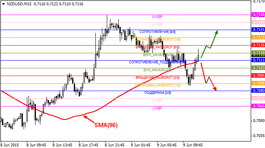The width and height of the screenshot is (265, 148).
Task: Select the pink 0.7149 price label
Action: [x=258, y=22]
